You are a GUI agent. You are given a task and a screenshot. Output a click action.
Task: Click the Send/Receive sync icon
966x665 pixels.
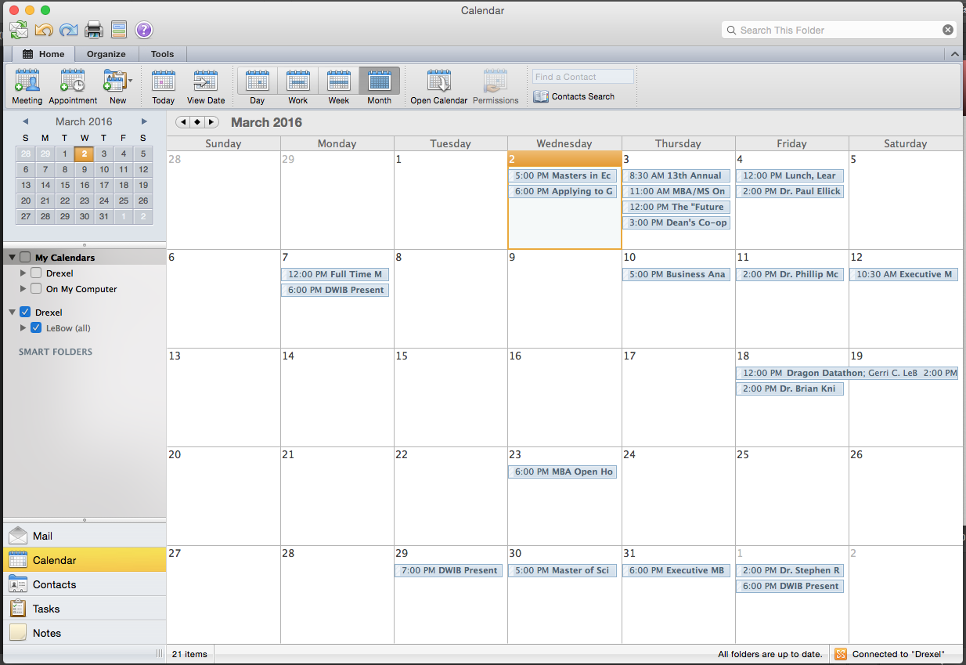click(x=19, y=31)
